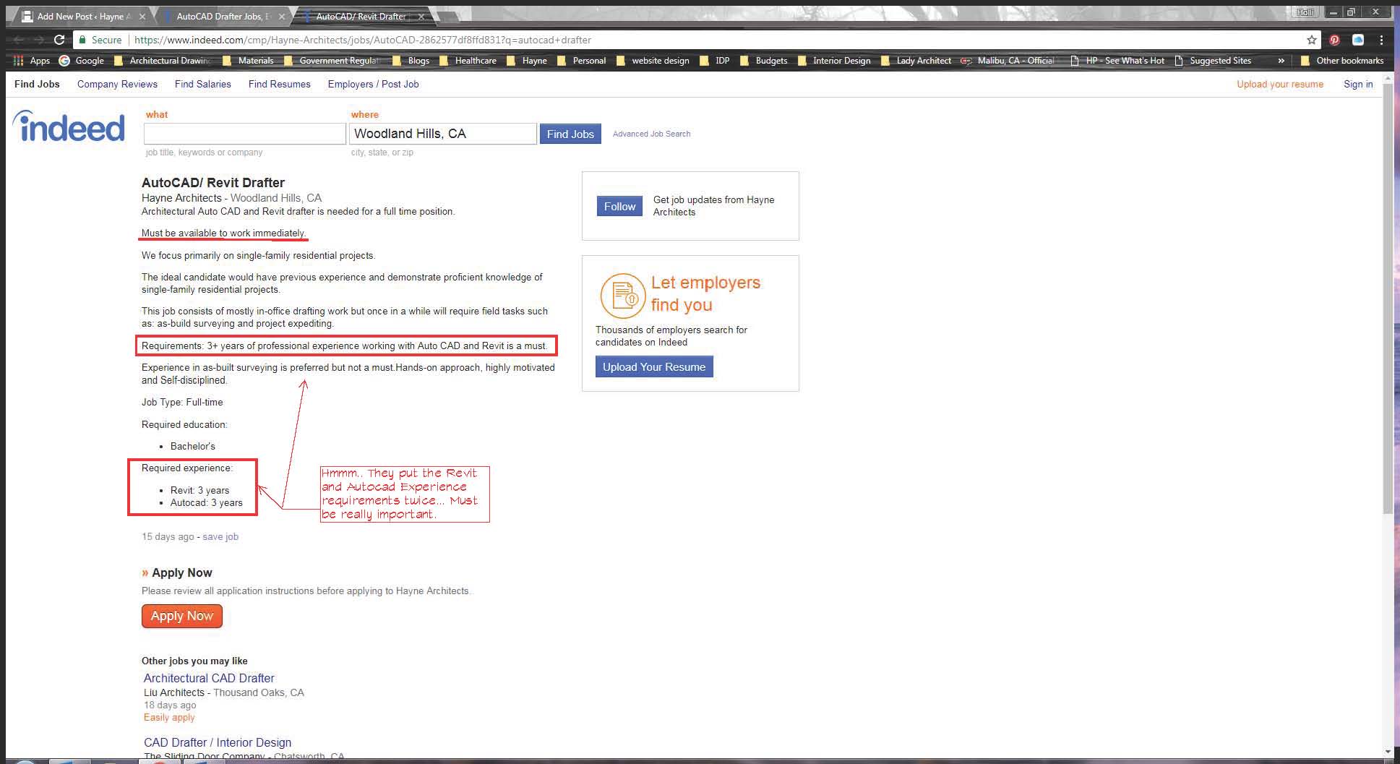
Task: Close the Add New Post tab
Action: tap(142, 16)
